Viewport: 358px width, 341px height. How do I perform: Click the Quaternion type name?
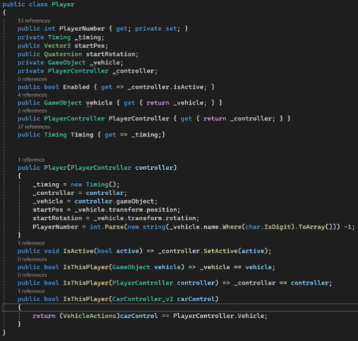pos(63,54)
